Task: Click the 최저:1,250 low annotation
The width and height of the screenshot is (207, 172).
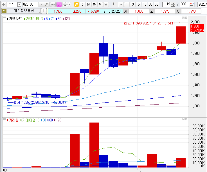Action: 37,103
